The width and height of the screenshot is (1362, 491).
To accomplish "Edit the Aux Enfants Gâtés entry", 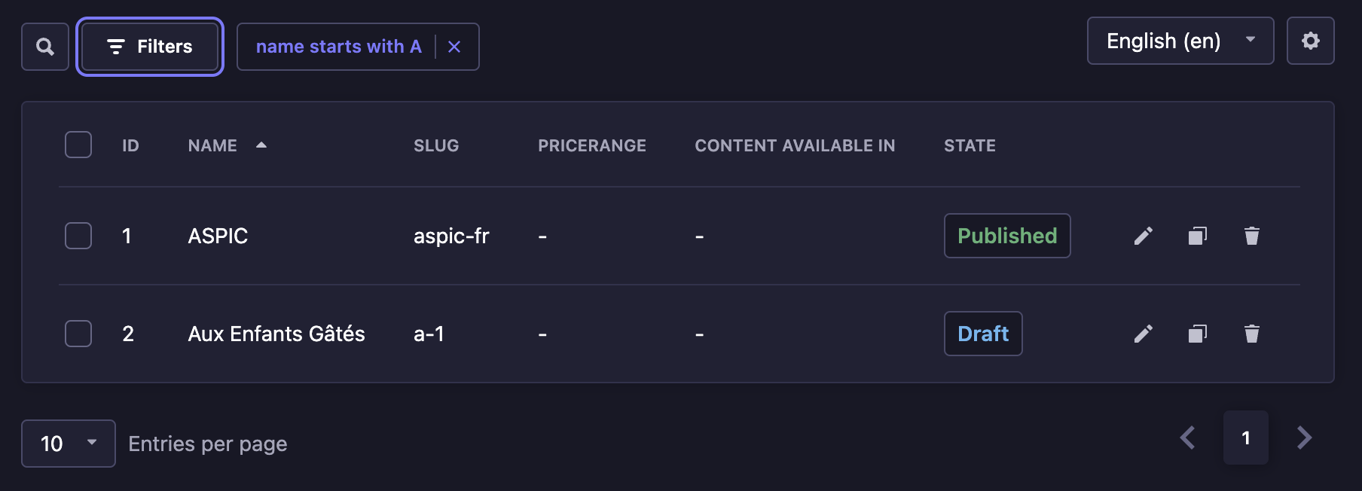I will point(1143,334).
